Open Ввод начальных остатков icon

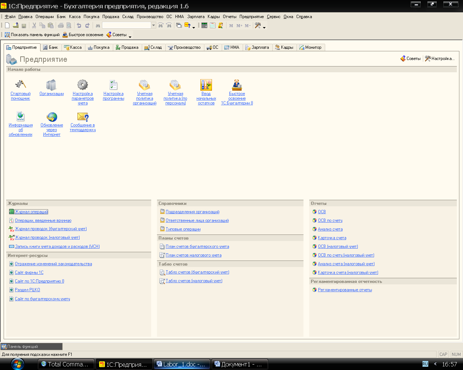[206, 85]
